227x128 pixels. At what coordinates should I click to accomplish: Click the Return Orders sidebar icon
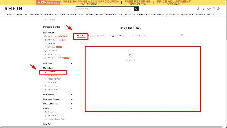[45, 90]
